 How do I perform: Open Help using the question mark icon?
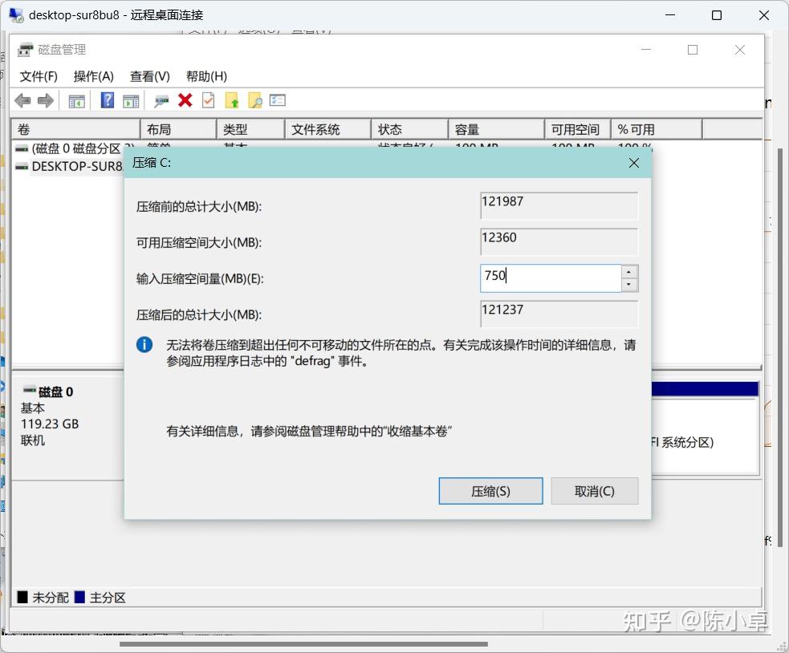coord(107,99)
